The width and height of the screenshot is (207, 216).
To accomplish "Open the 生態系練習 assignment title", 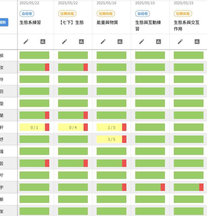I will (30, 22).
